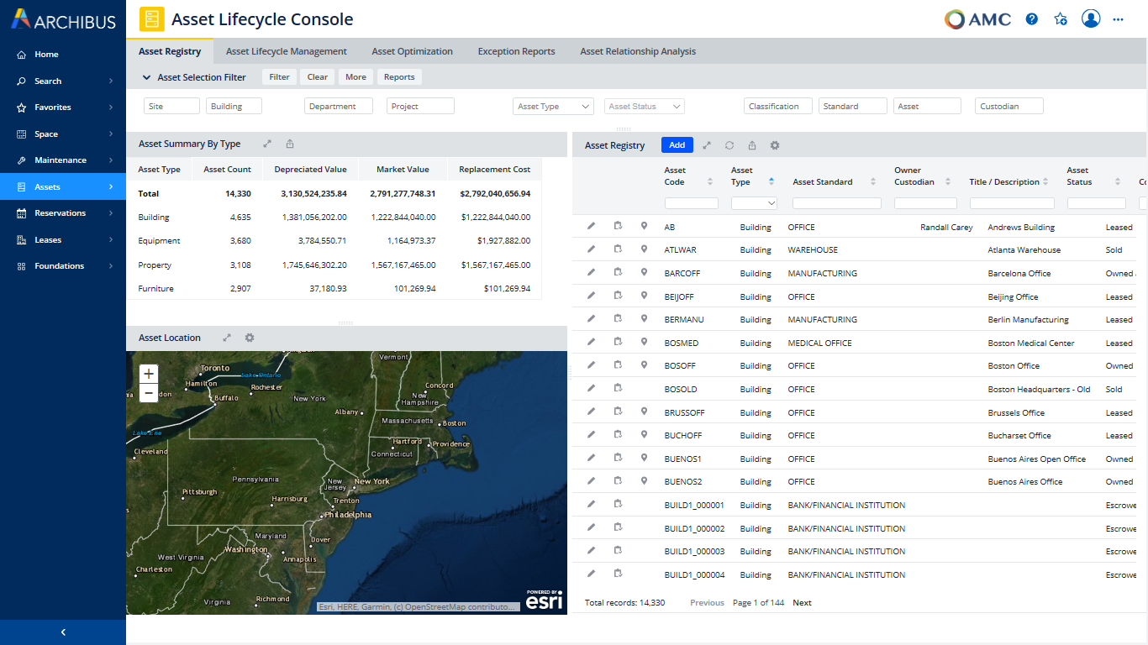
Task: Zoom out on the map
Action: [x=149, y=393]
